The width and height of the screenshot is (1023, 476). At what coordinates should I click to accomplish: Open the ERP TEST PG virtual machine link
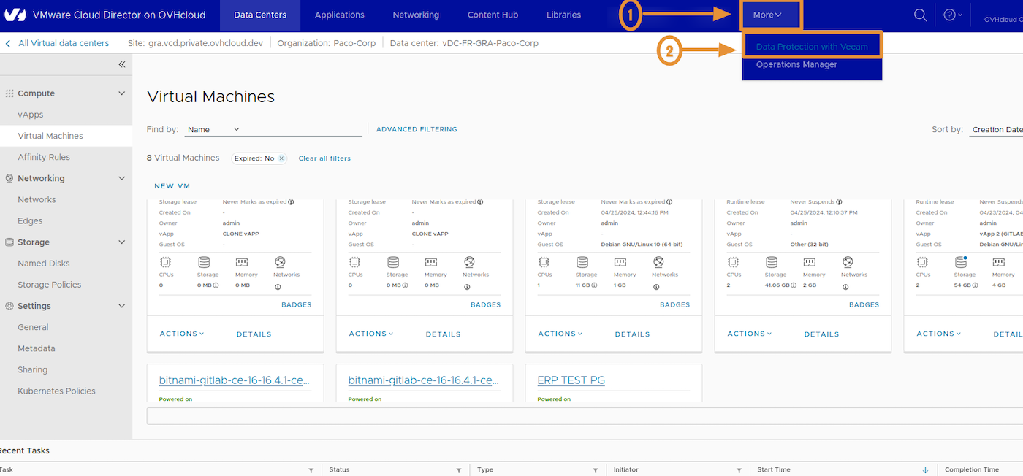[x=571, y=380]
